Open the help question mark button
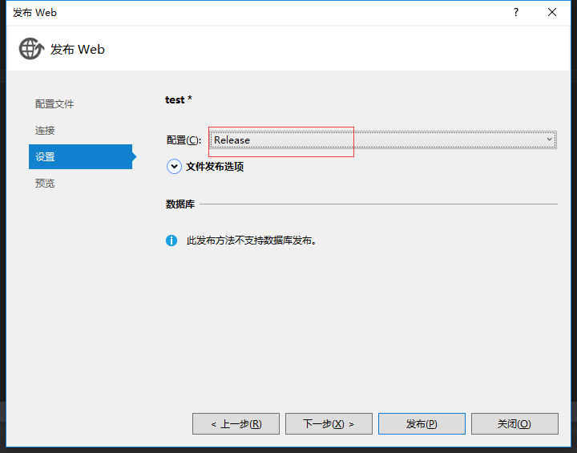This screenshot has width=577, height=453. pyautogui.click(x=516, y=12)
